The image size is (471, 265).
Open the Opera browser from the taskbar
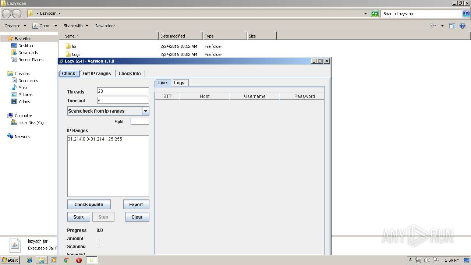79,260
